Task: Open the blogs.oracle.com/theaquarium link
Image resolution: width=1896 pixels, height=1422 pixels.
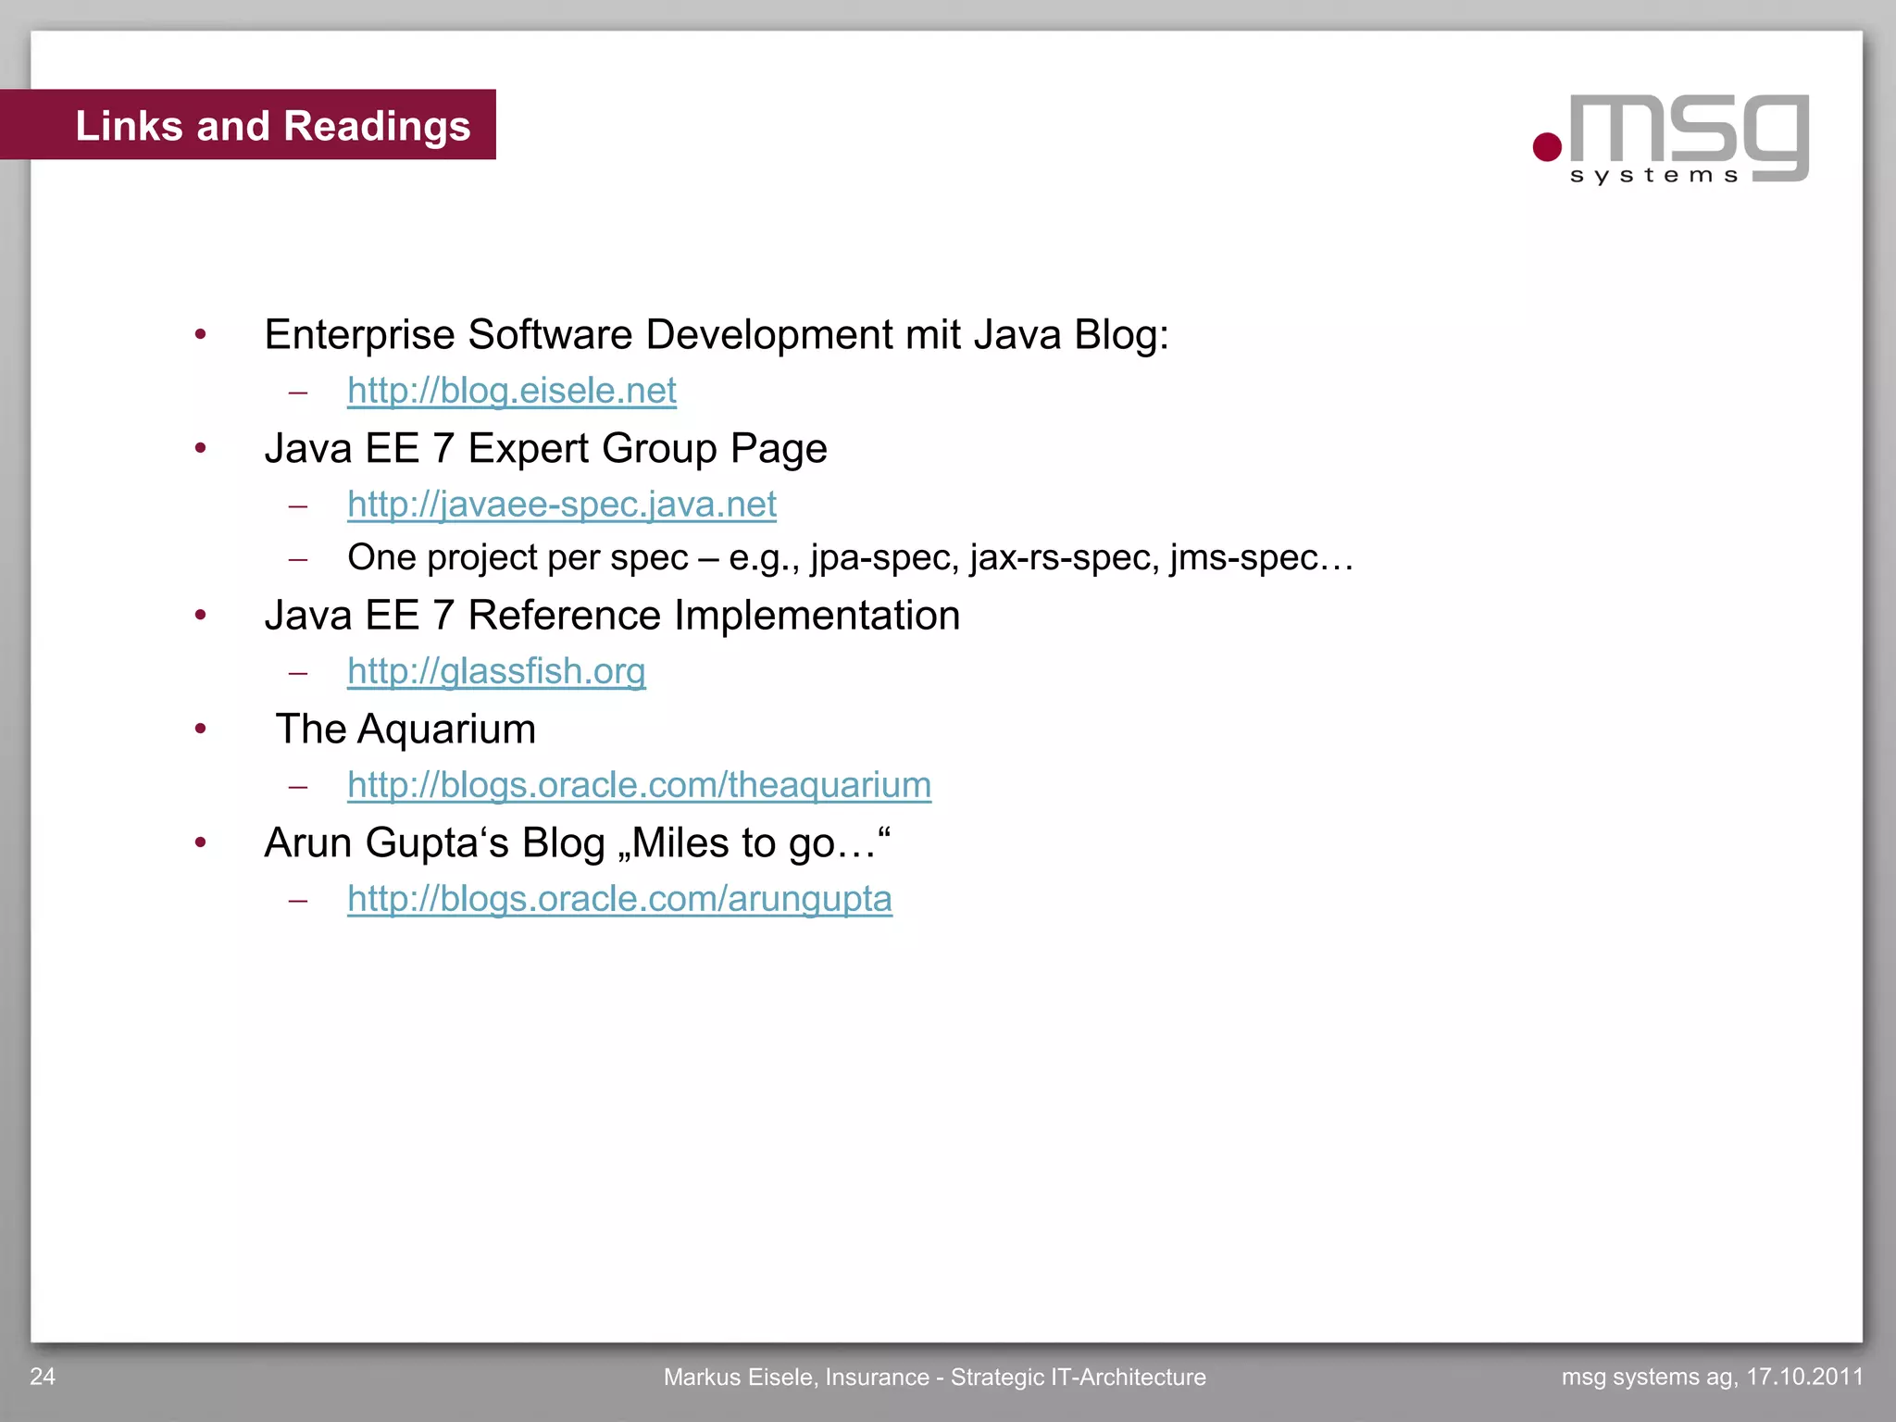Action: (x=639, y=785)
